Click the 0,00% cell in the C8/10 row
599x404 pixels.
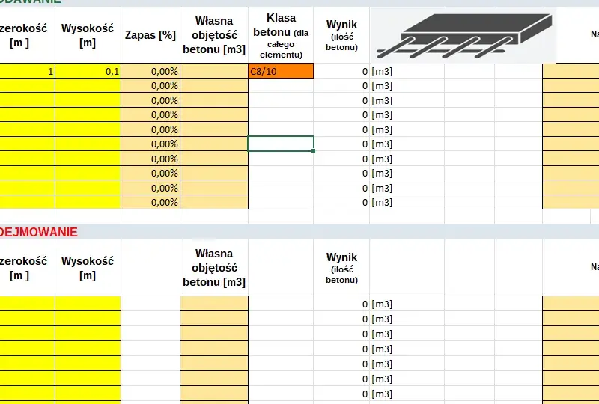tap(150, 71)
